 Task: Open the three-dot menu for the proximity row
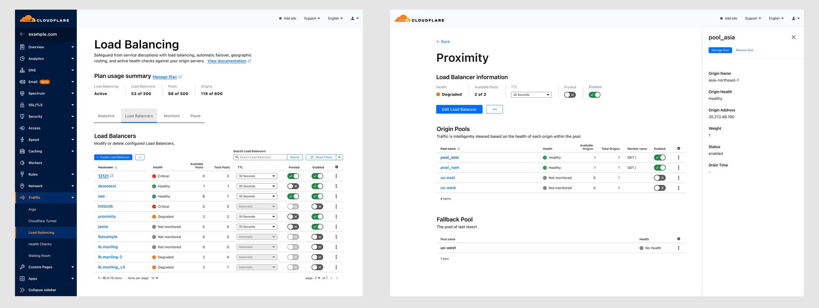click(x=336, y=217)
